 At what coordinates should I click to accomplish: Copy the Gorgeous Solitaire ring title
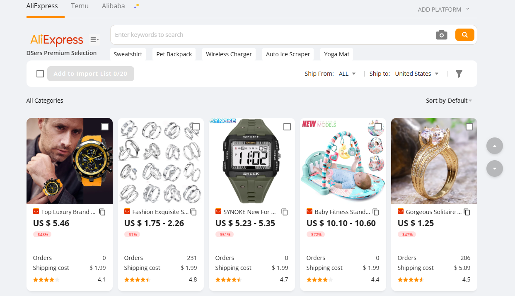[x=467, y=212]
